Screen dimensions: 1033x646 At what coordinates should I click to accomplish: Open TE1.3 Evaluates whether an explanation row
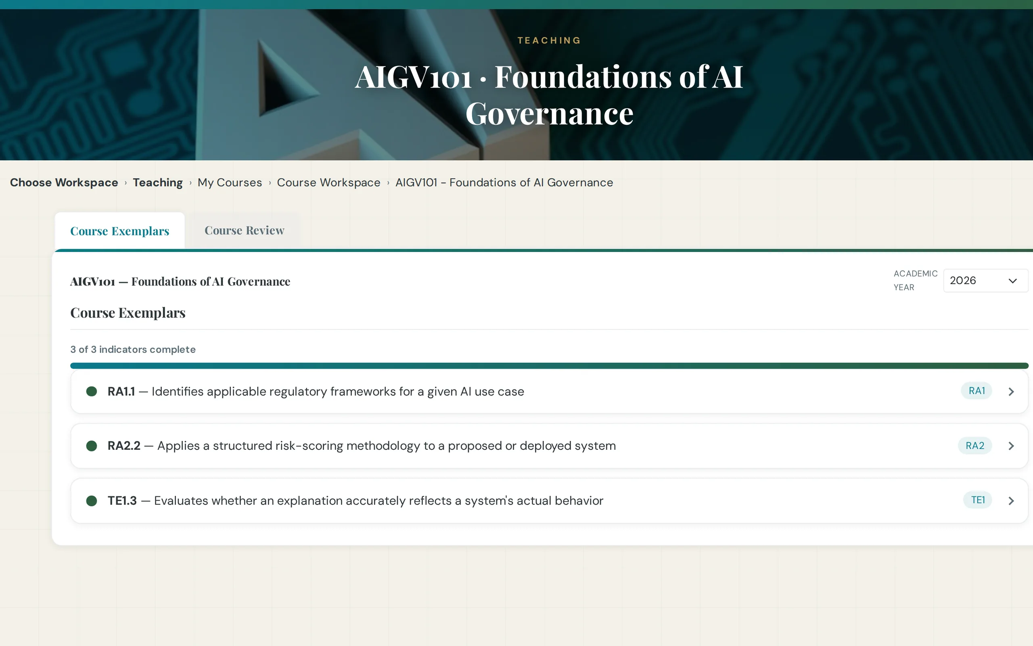549,500
